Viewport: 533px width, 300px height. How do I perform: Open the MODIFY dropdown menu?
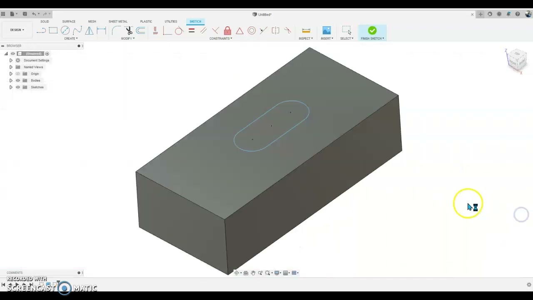point(128,38)
